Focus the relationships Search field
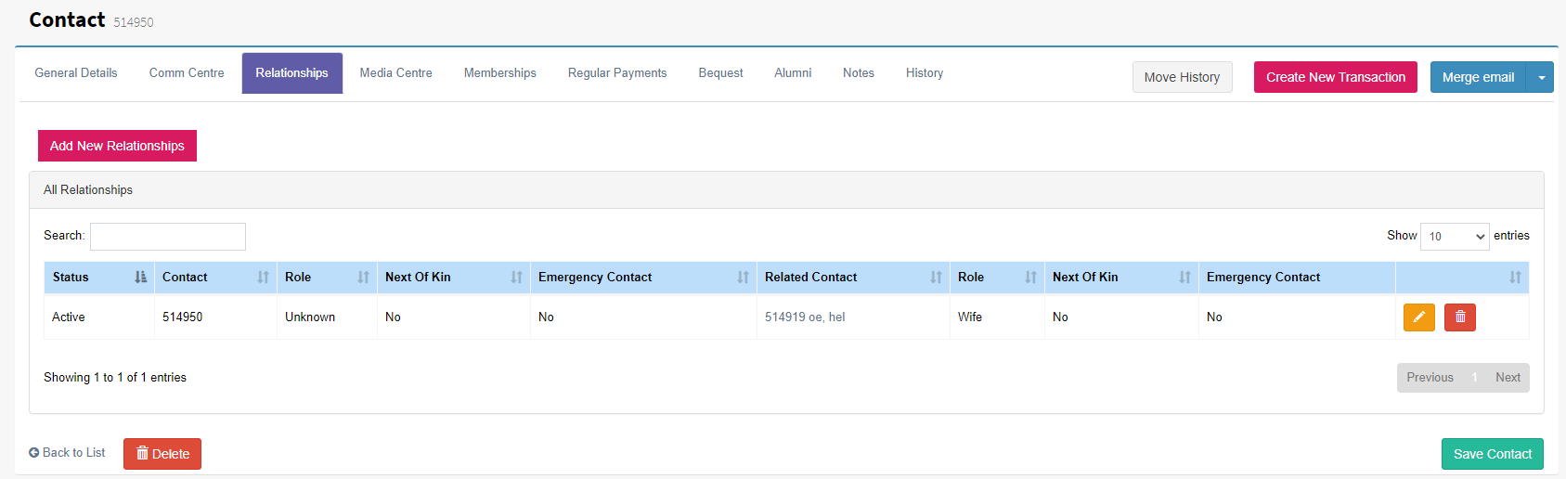This screenshot has height=479, width=1566. click(168, 237)
